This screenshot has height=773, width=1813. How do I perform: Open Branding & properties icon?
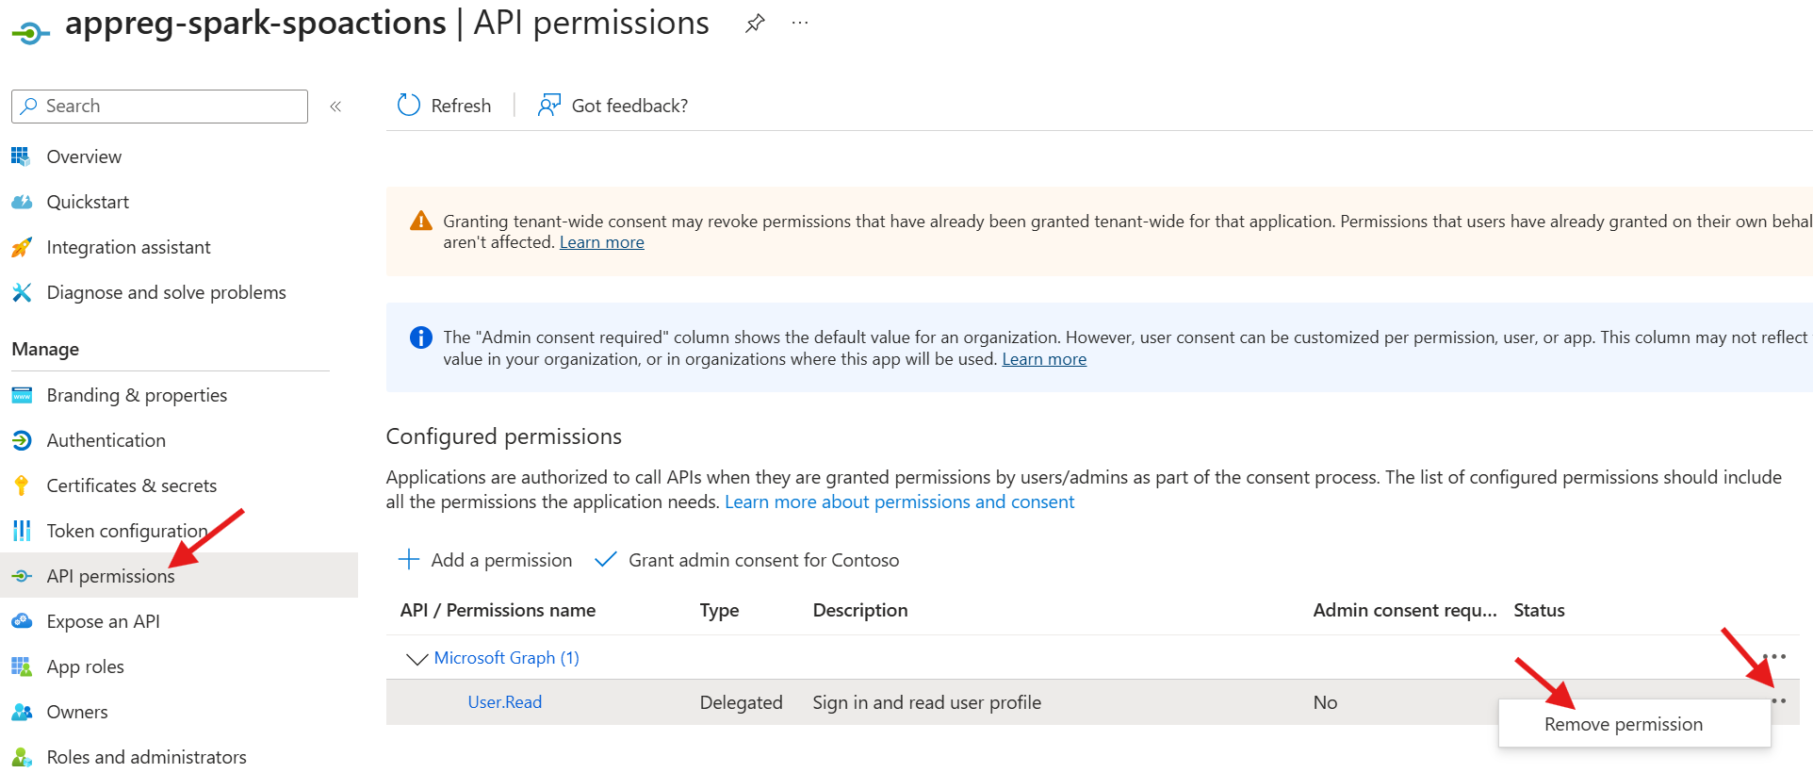pos(22,395)
